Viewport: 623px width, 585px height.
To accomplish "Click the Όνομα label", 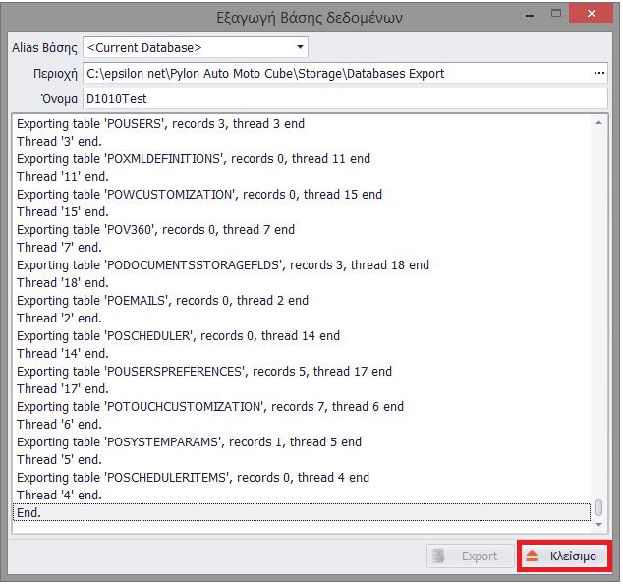I will click(x=59, y=98).
